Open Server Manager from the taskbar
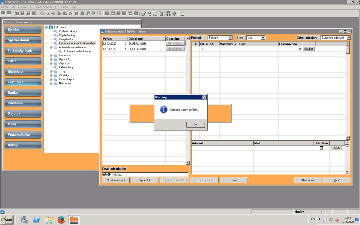 (24, 220)
